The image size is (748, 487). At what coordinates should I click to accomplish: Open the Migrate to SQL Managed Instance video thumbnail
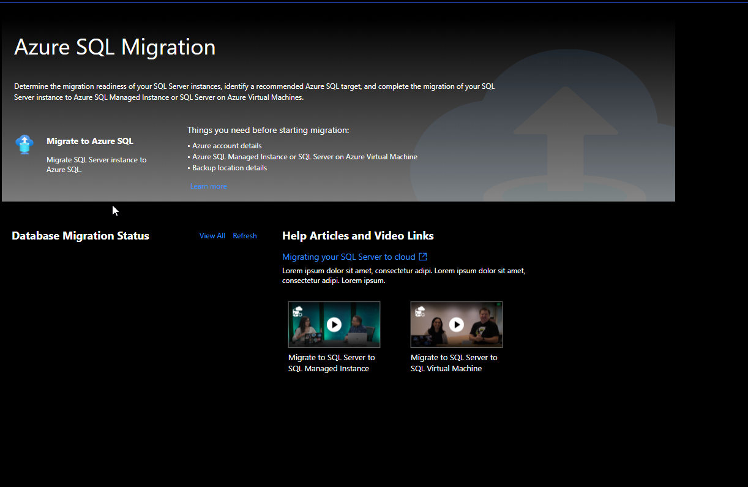coord(334,325)
